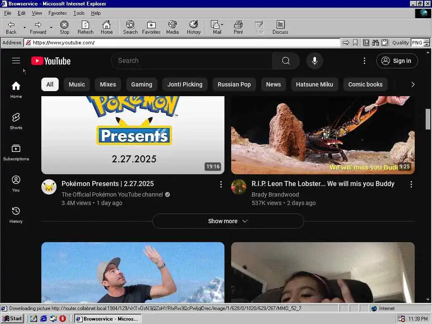Open Pokémon Presents video thumbnail
This screenshot has height=324, width=432.
pyautogui.click(x=133, y=135)
